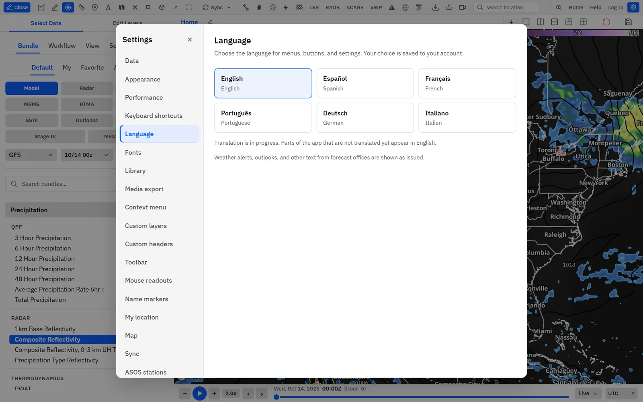Click the 3D cube tool icon

pyautogui.click(x=162, y=7)
